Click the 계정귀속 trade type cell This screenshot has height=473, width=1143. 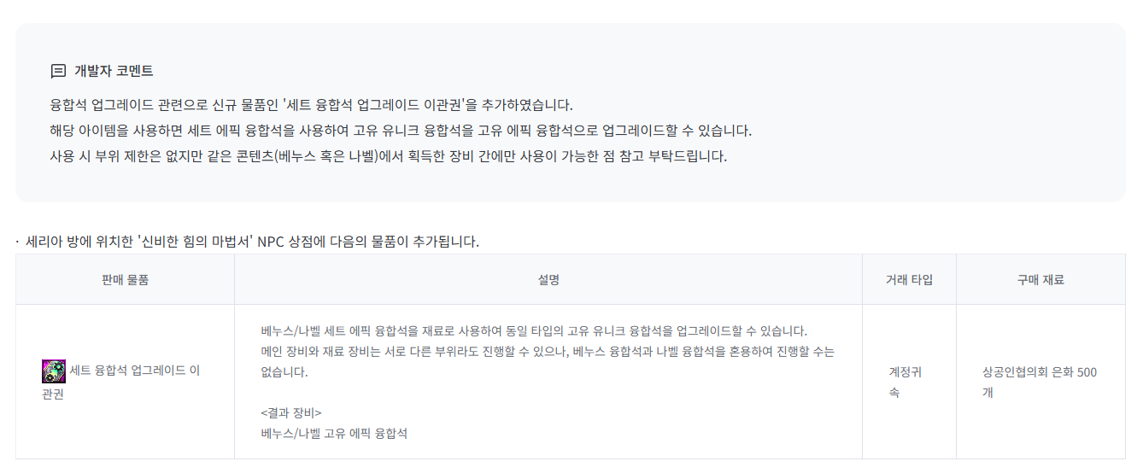click(905, 382)
